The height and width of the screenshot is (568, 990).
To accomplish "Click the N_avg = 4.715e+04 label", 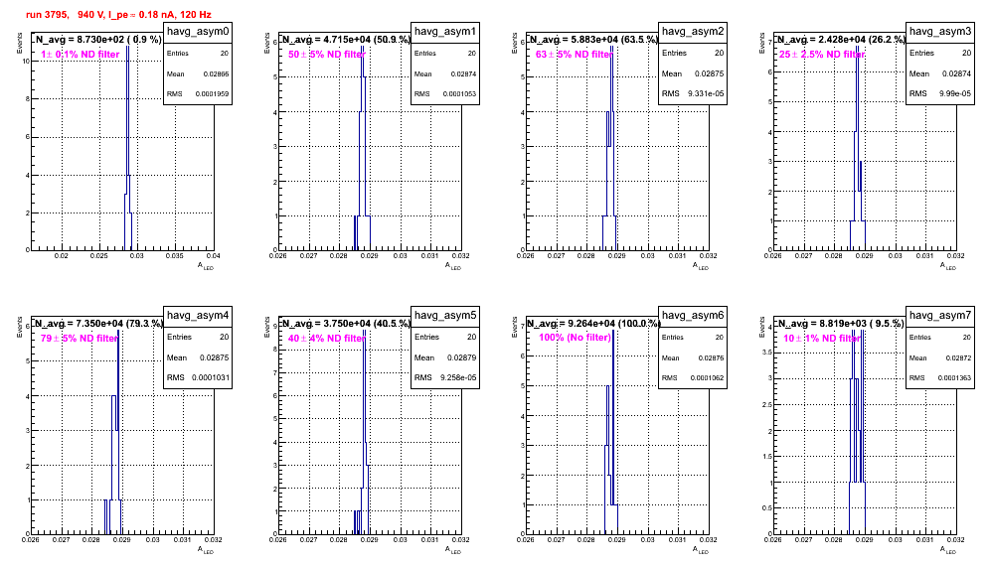I will pos(346,40).
